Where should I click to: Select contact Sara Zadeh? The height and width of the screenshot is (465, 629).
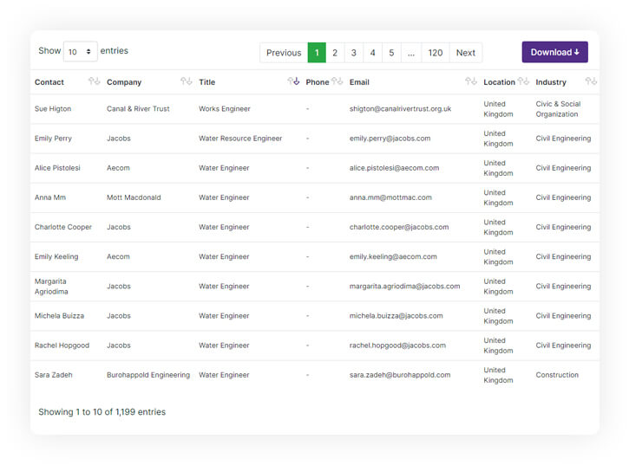pos(53,375)
